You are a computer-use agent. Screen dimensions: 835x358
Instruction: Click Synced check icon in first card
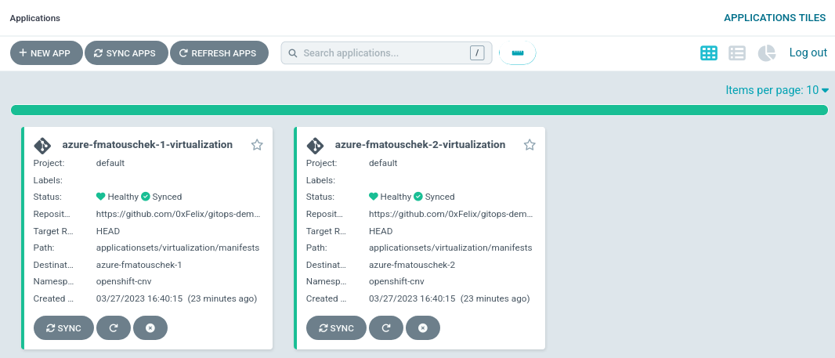146,197
